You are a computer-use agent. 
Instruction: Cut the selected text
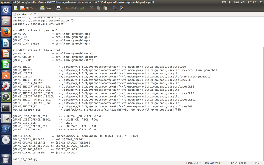[x=91, y=8]
